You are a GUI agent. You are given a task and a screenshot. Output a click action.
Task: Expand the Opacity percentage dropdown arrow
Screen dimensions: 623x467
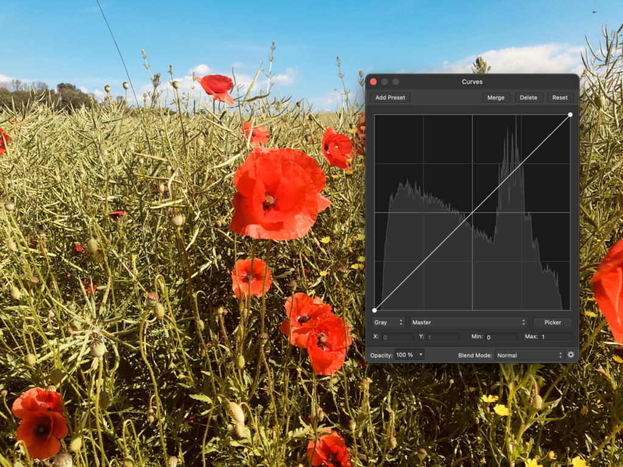420,355
